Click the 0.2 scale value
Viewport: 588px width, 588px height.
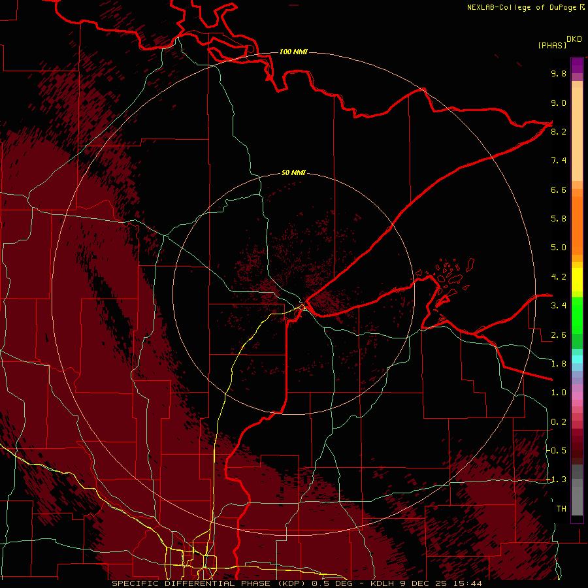click(x=559, y=422)
